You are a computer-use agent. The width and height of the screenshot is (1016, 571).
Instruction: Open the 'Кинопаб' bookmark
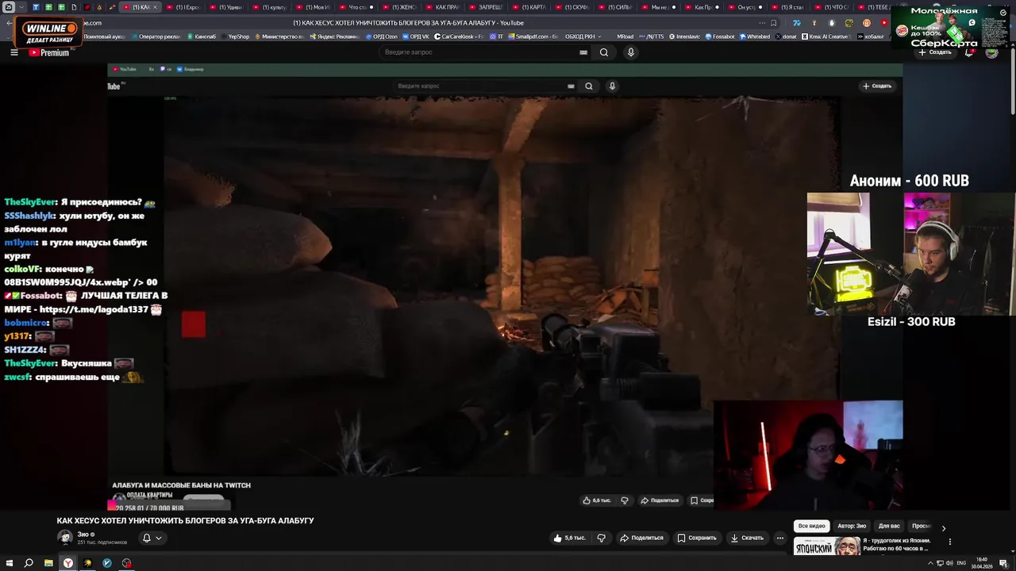coord(202,36)
